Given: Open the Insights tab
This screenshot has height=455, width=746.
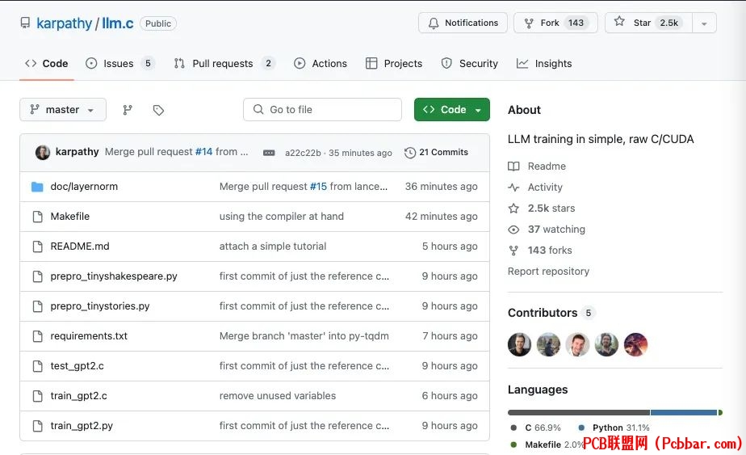Looking at the screenshot, I should pos(544,63).
